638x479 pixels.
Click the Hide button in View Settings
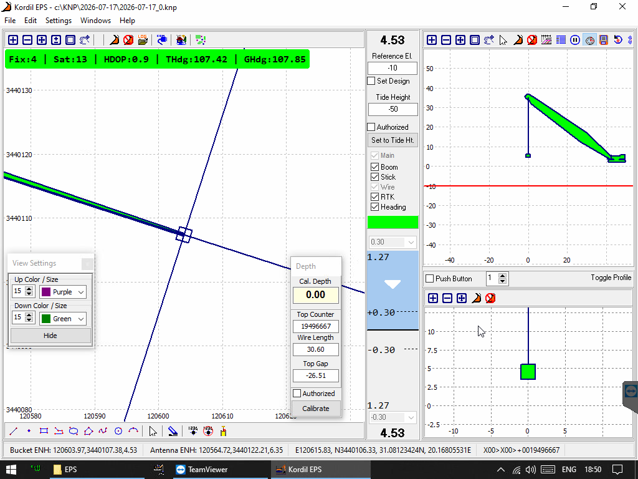point(50,335)
